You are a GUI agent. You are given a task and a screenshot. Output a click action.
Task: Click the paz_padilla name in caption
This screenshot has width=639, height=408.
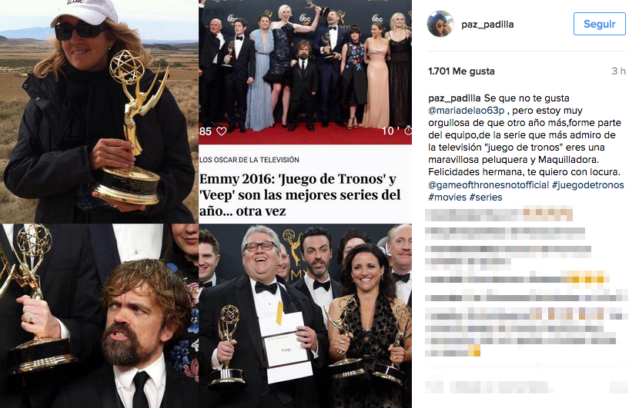tap(454, 98)
